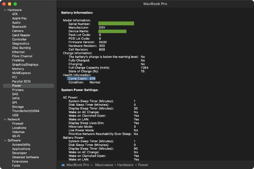The height and width of the screenshot is (169, 254).
Task: Click Максимка in the path bar
Action: (x=104, y=165)
